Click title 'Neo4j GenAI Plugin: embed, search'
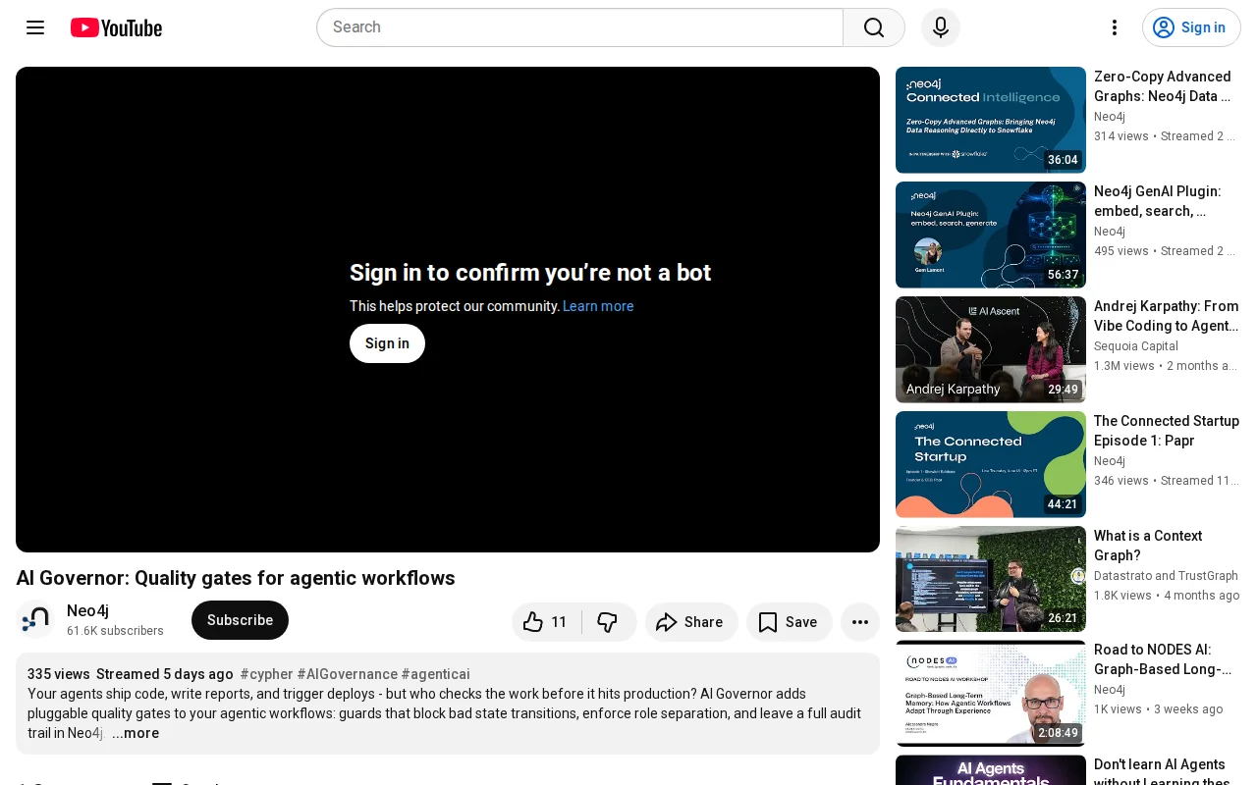1257x785 pixels. pyautogui.click(x=1158, y=201)
